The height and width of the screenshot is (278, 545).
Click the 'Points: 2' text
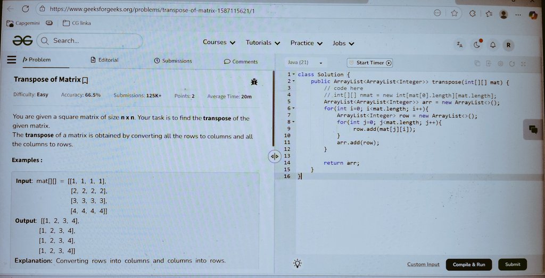point(184,96)
